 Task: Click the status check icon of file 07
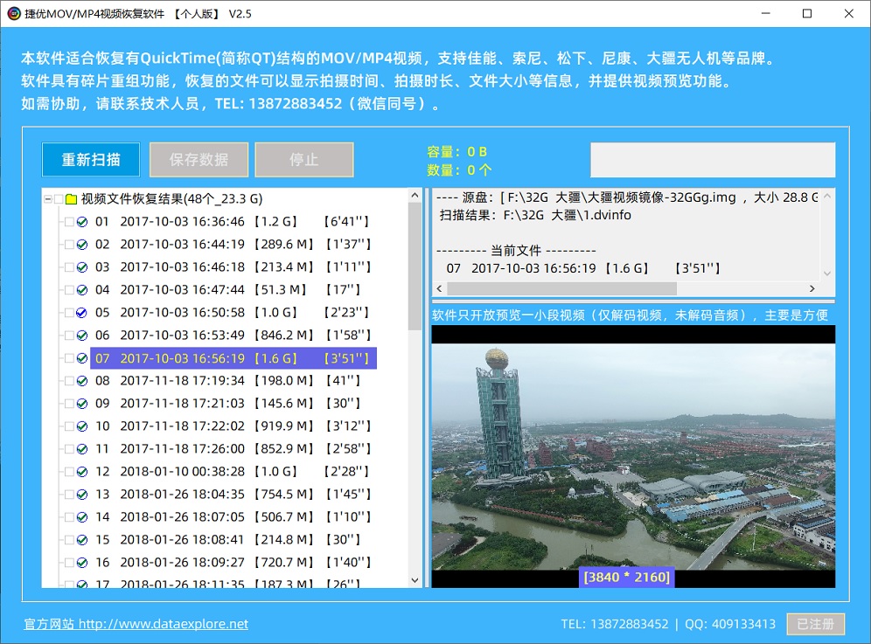pos(82,358)
